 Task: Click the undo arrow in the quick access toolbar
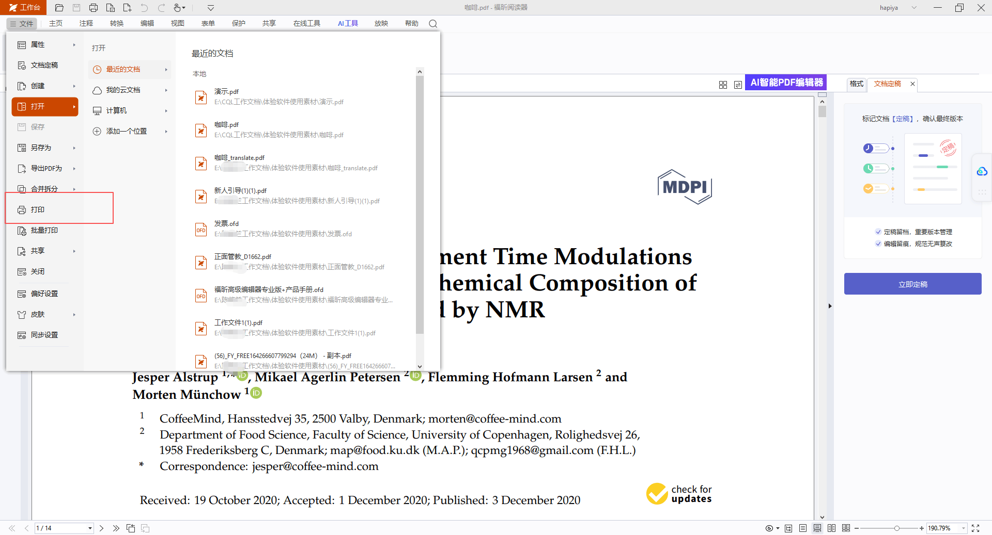point(144,8)
